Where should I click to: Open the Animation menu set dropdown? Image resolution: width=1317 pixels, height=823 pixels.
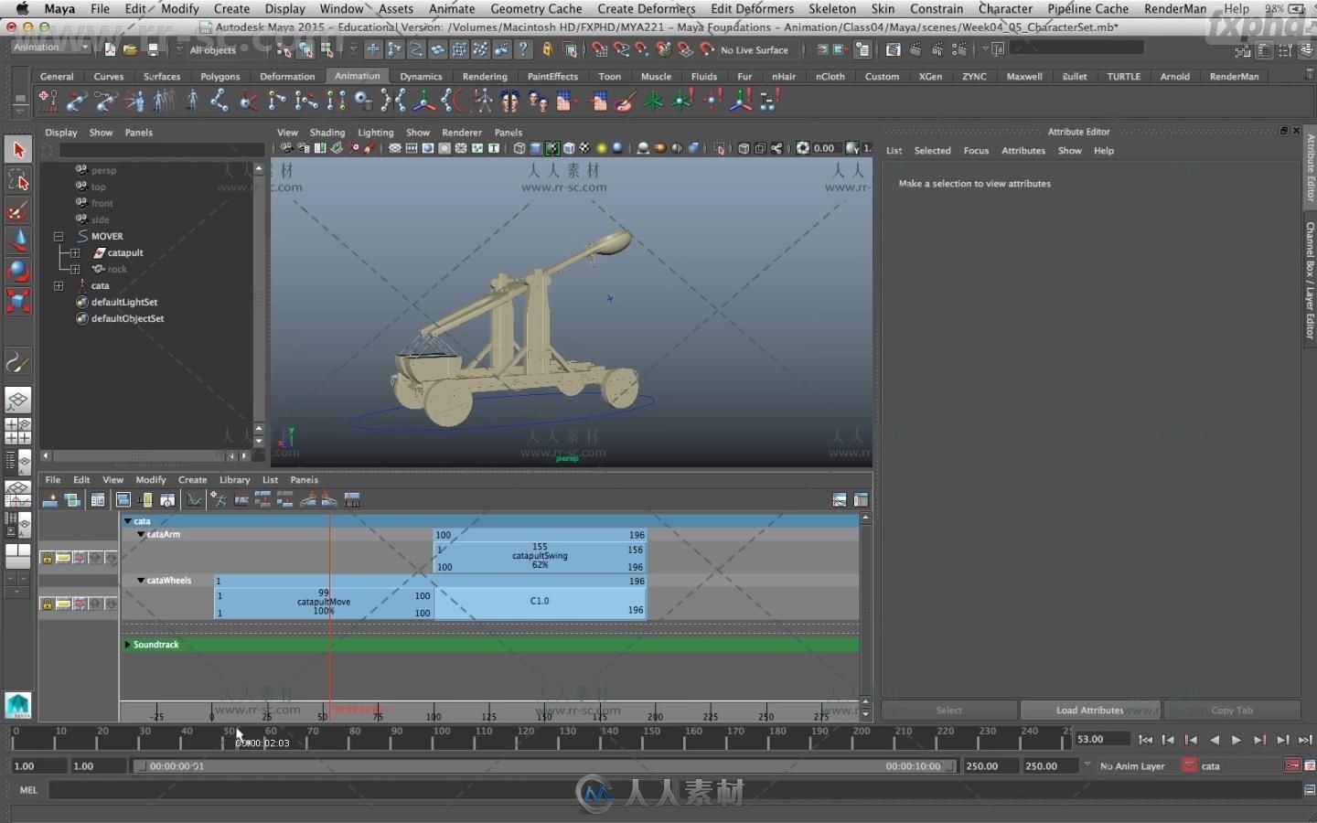click(51, 48)
